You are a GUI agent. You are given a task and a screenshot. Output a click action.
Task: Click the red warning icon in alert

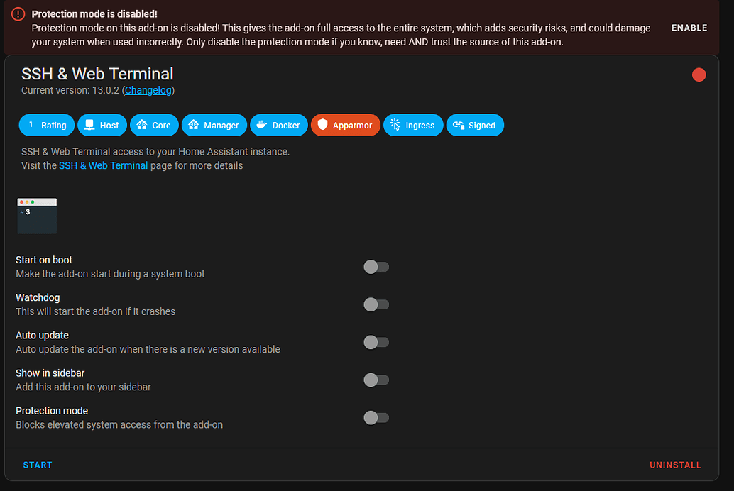tap(18, 14)
